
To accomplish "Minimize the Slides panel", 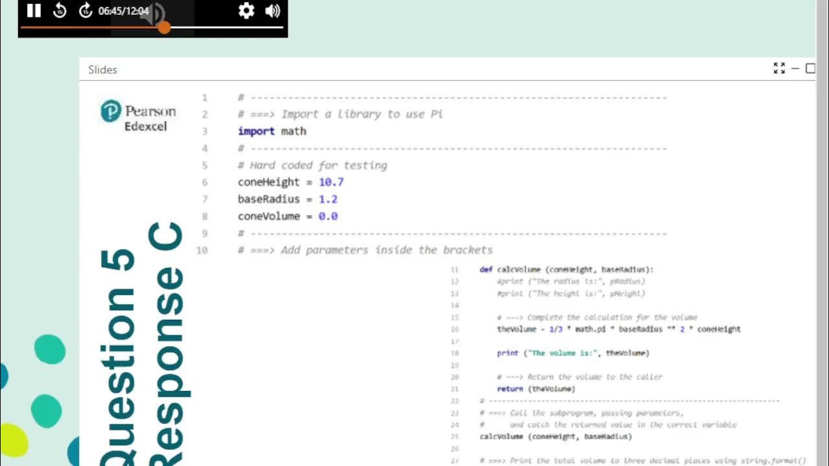I will [795, 68].
